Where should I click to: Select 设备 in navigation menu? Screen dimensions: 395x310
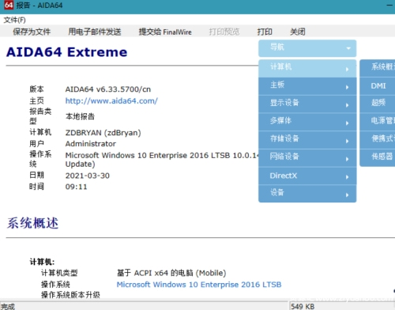[x=307, y=194]
